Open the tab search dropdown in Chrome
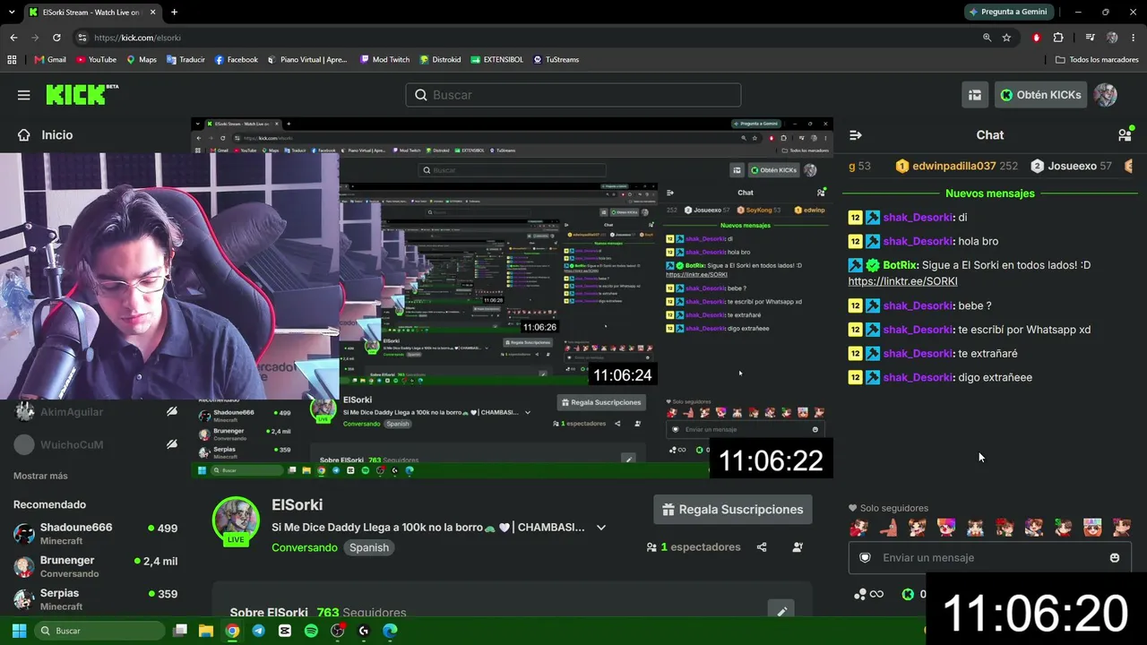This screenshot has height=645, width=1147. (13, 12)
